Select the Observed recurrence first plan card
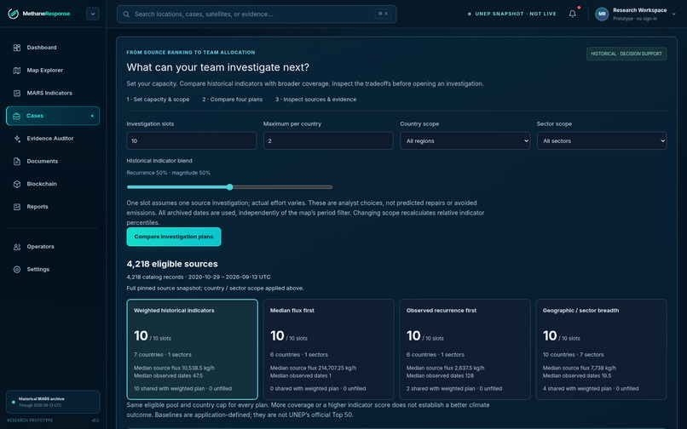Screen dimensions: 687x429 click(465, 349)
